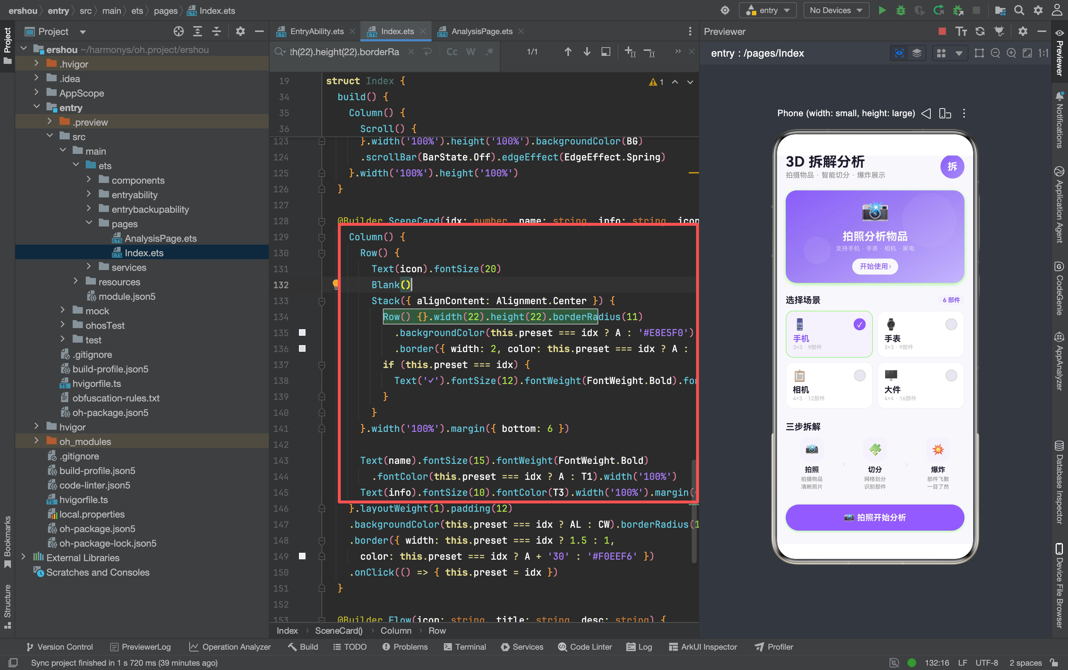Viewport: 1068px width, 670px height.
Task: Rotate the phone preview with the rotate icon
Action: (x=945, y=114)
